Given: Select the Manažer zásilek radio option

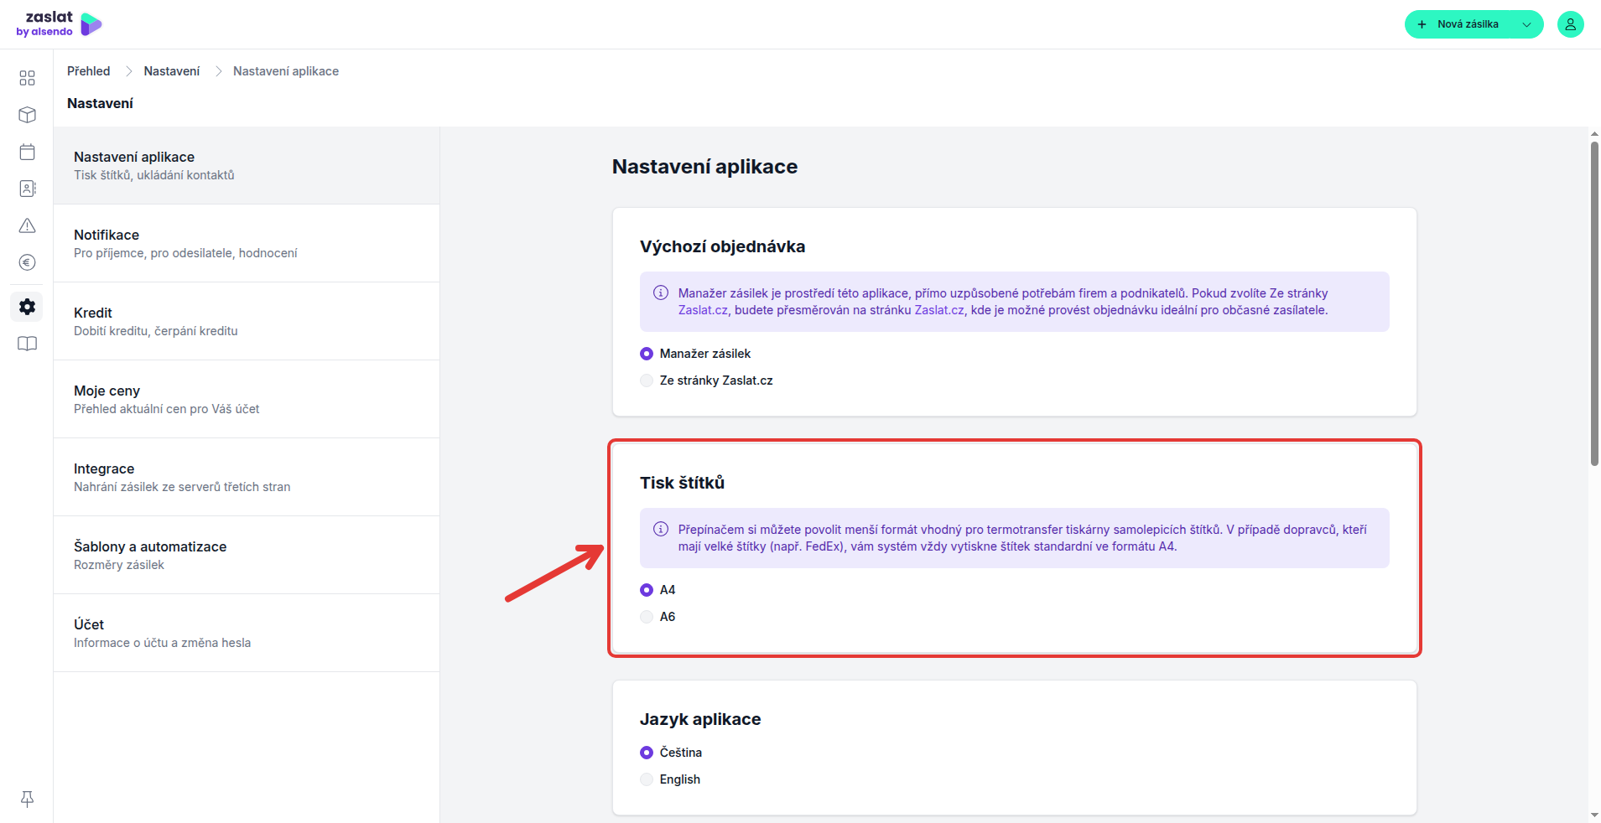Looking at the screenshot, I should pyautogui.click(x=647, y=354).
